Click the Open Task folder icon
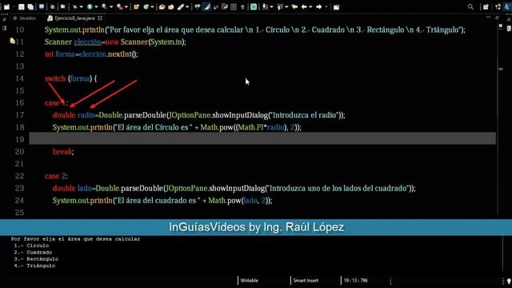The height and width of the screenshot is (288, 512). 170,6
